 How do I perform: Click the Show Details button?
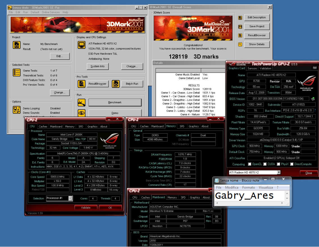coord(257,44)
